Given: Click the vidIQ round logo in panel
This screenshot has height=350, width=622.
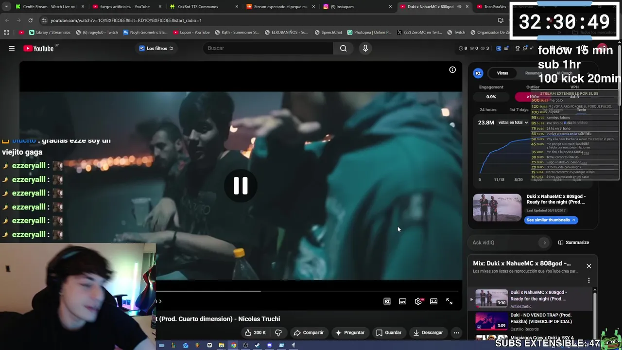Looking at the screenshot, I should tap(478, 73).
